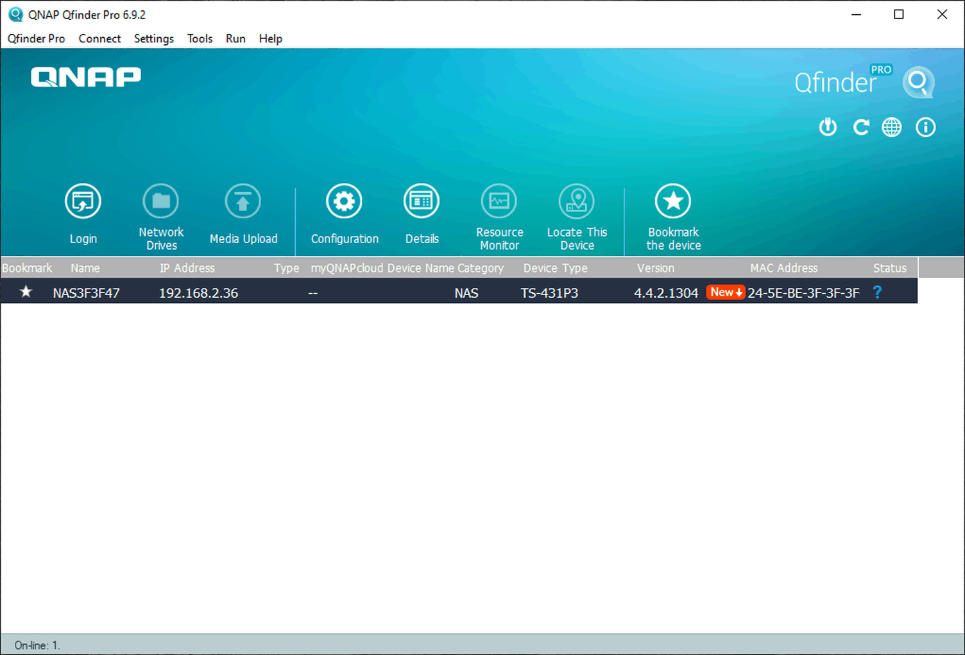Image resolution: width=965 pixels, height=655 pixels.
Task: Sort by Bookmark column header
Action: [27, 268]
